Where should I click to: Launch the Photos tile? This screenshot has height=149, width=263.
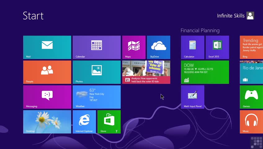(x=97, y=72)
